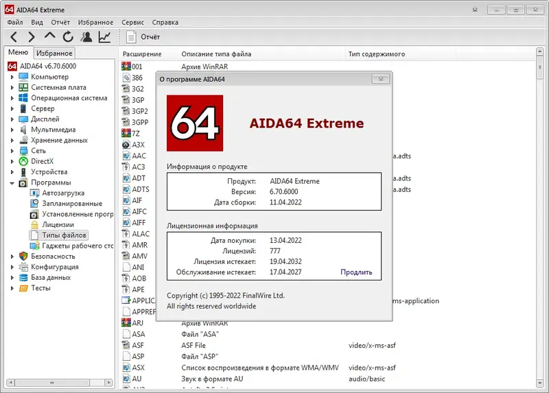Collapse the Программы tree node
The height and width of the screenshot is (393, 549).
click(12, 182)
